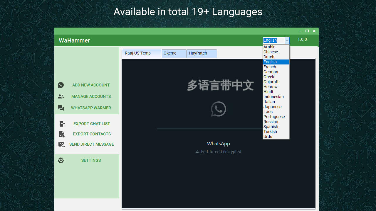
Task: Select Indonesian in the language list
Action: 276,97
